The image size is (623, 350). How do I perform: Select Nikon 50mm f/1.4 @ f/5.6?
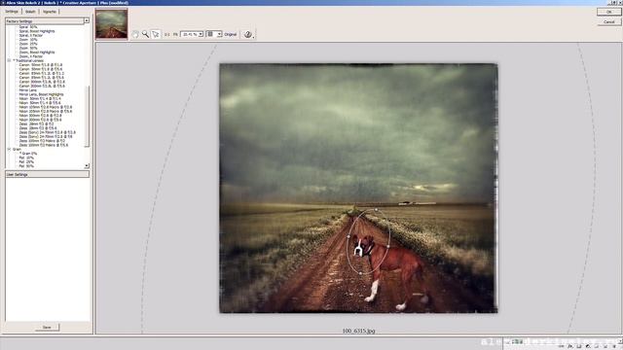[40, 103]
